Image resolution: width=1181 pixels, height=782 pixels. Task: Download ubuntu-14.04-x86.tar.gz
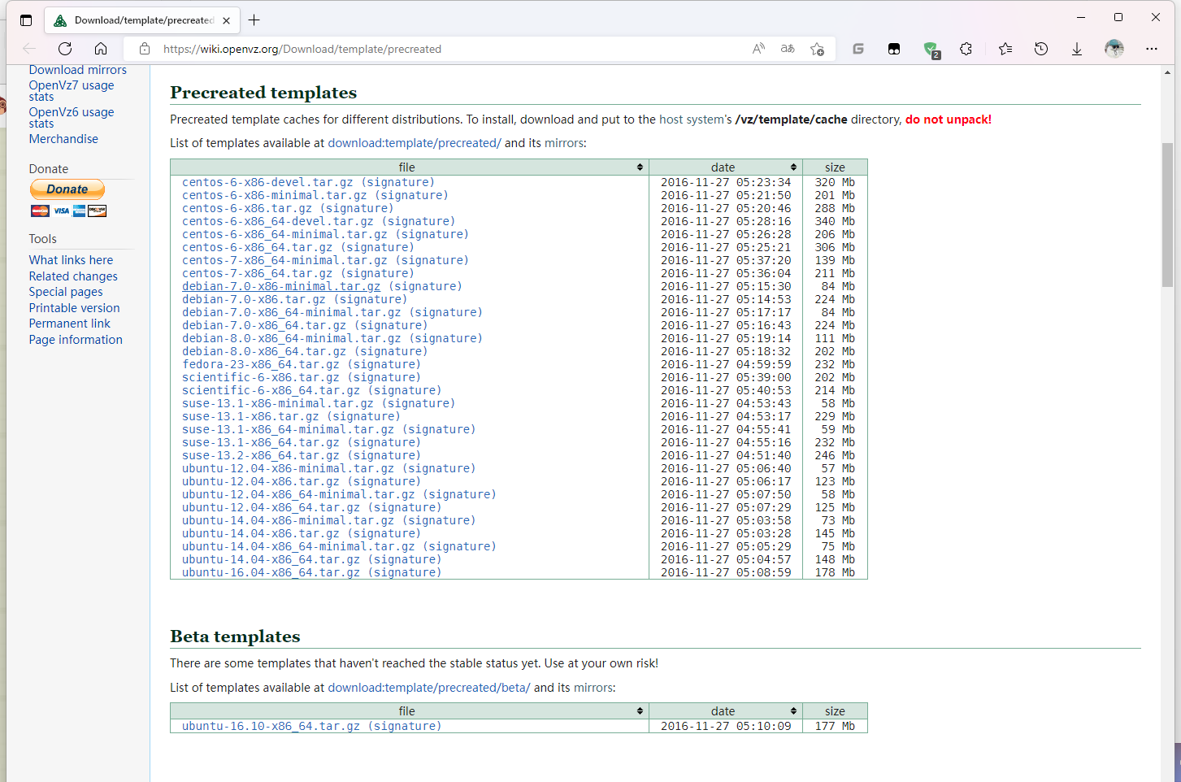(260, 533)
